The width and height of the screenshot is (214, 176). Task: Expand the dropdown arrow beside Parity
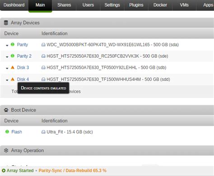click(7, 45)
